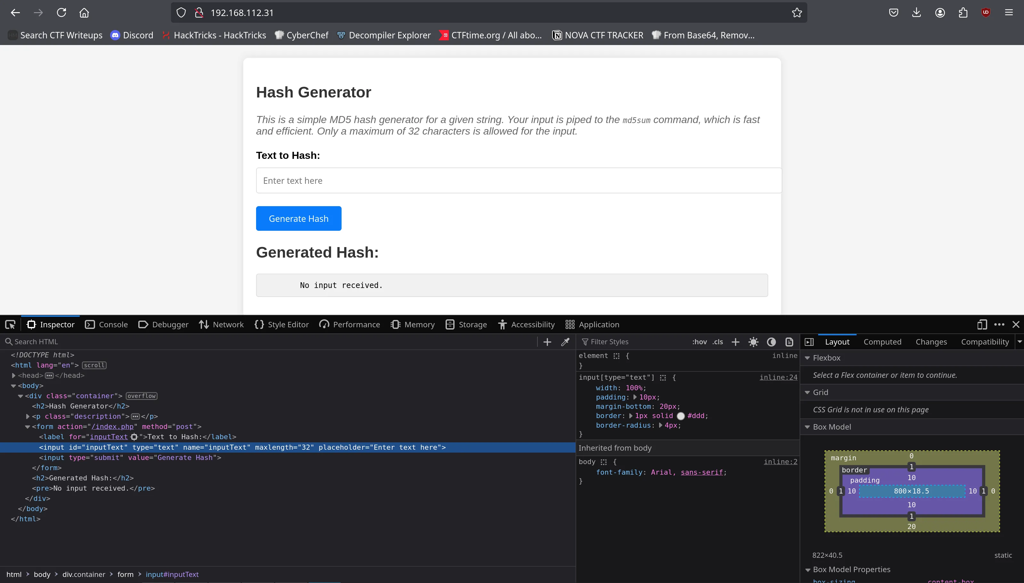
Task: Switch to the Debugger tab
Action: [163, 324]
